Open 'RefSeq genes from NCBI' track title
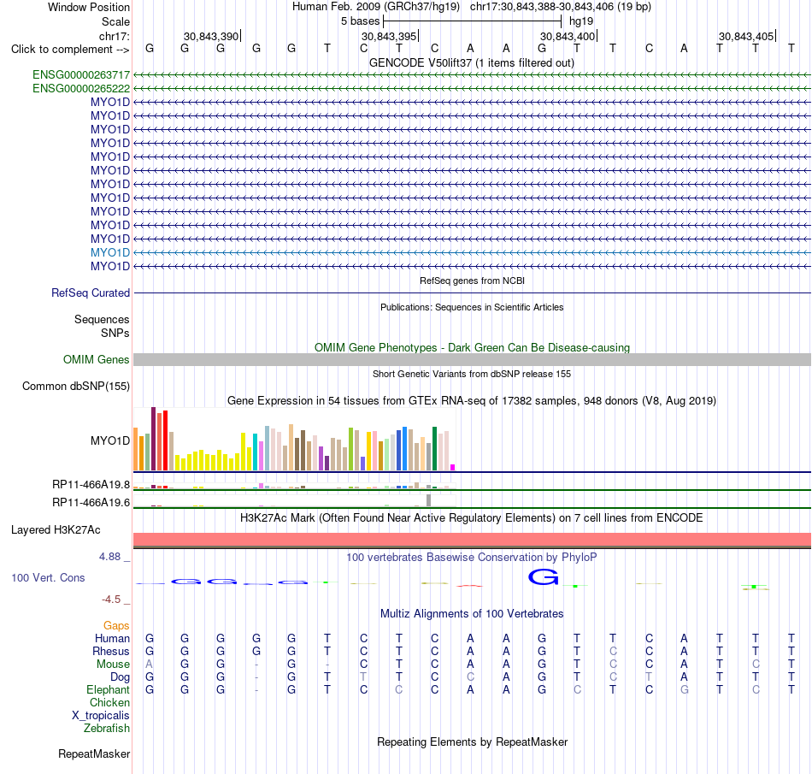The height and width of the screenshot is (774, 812). [472, 281]
